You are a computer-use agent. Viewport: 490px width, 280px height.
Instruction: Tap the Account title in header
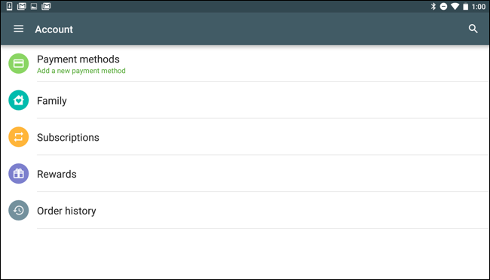pos(54,29)
